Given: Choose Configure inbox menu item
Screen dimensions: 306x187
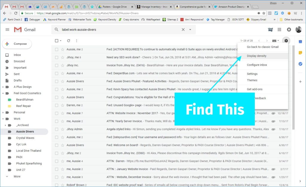Looking at the screenshot, I should tap(263, 65).
